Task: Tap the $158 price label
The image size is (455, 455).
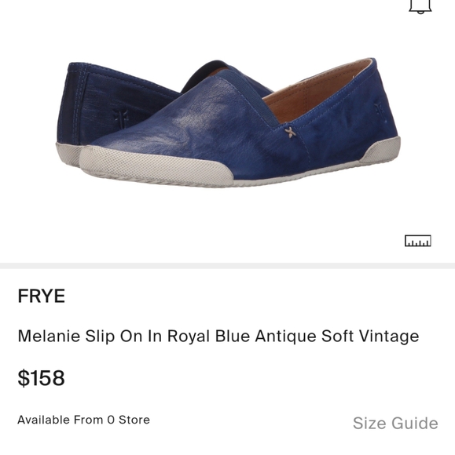Action: (x=42, y=378)
